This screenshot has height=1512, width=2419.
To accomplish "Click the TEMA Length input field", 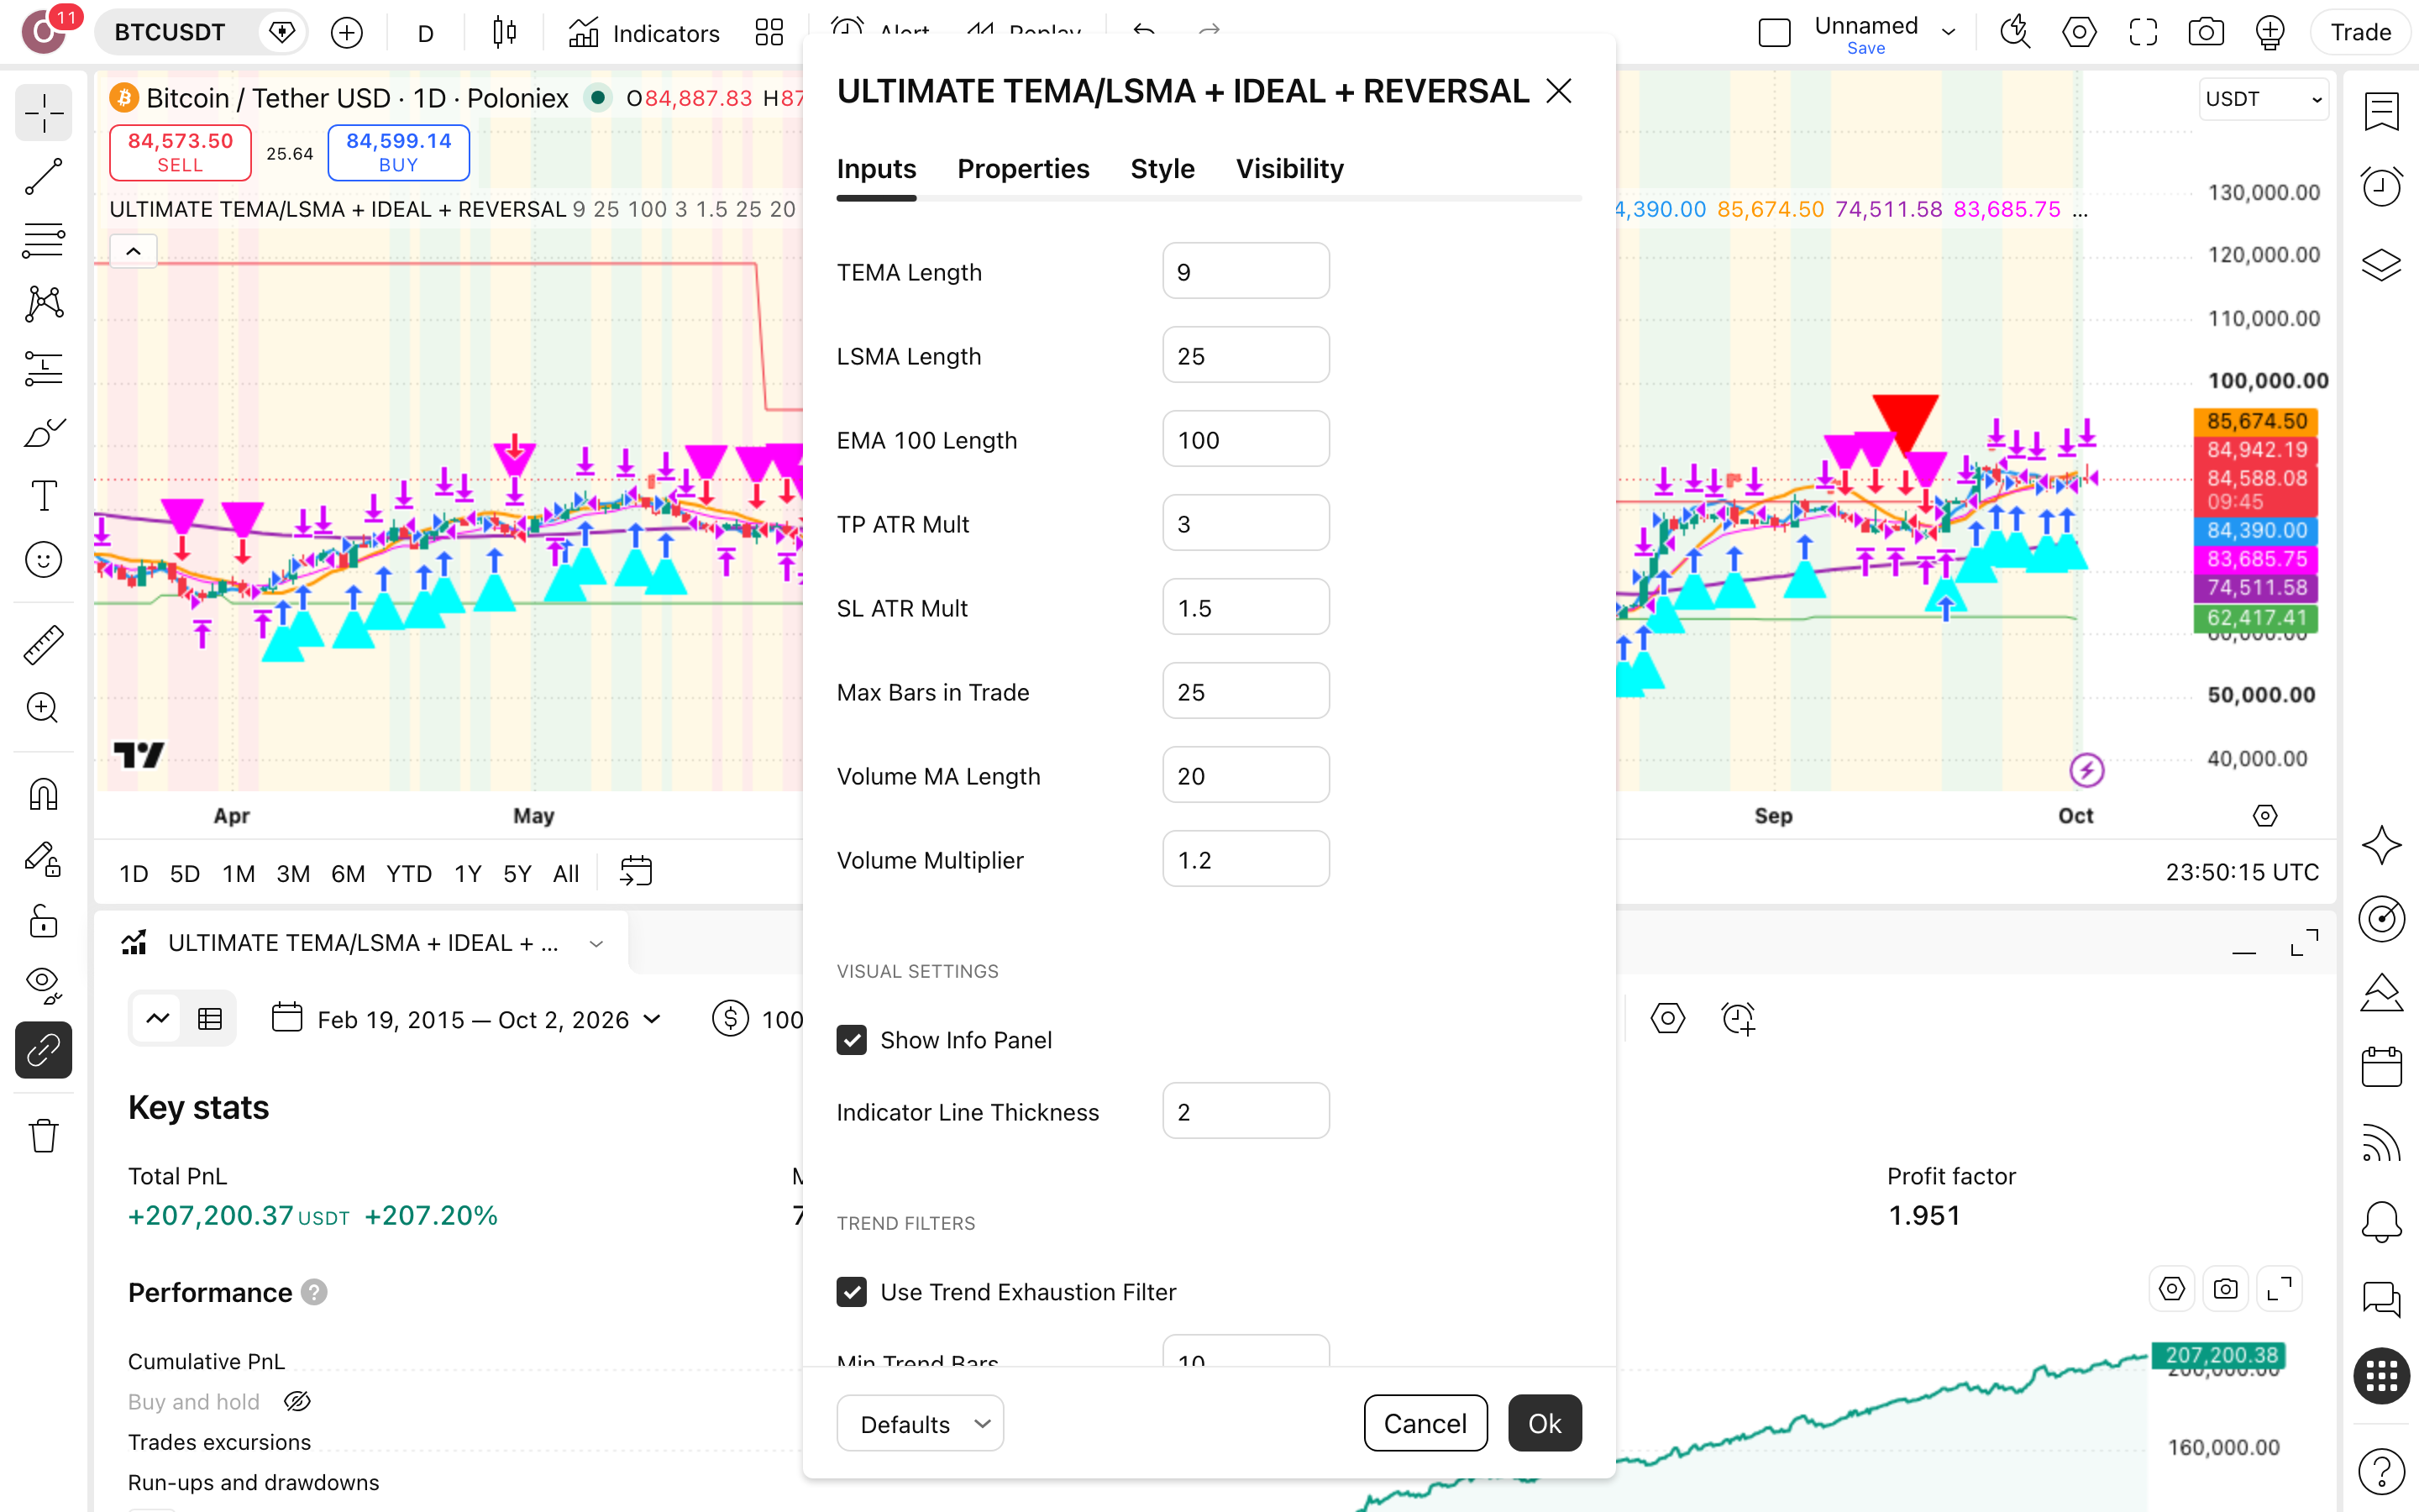I will 1246,271.
